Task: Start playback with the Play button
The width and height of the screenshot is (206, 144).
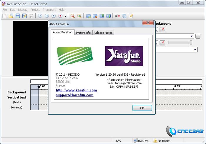Action: (x=40, y=16)
